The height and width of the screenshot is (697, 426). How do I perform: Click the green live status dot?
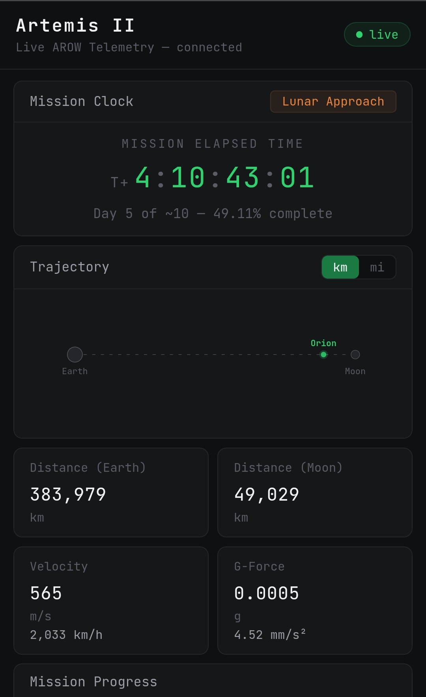(x=359, y=35)
